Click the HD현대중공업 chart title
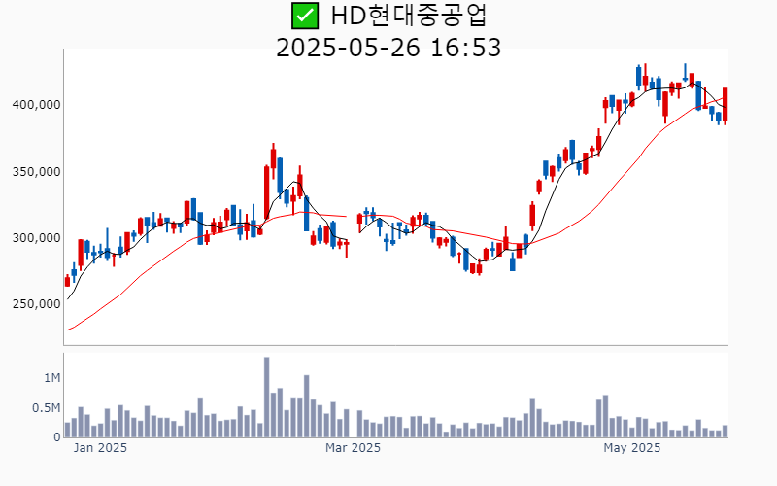This screenshot has height=486, width=777. 409,15
